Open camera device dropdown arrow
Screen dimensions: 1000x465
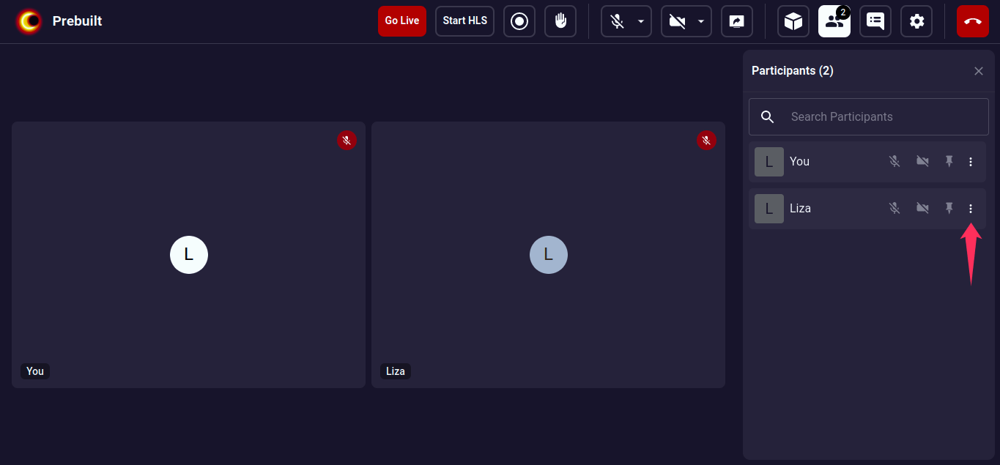(702, 21)
